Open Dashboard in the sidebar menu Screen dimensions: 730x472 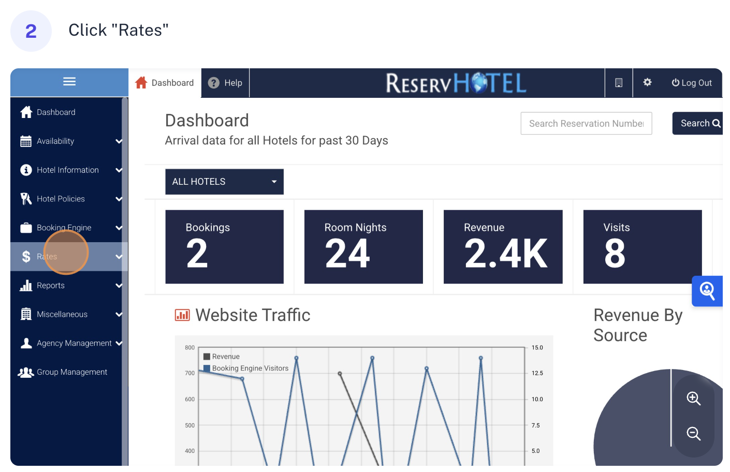pyautogui.click(x=66, y=112)
